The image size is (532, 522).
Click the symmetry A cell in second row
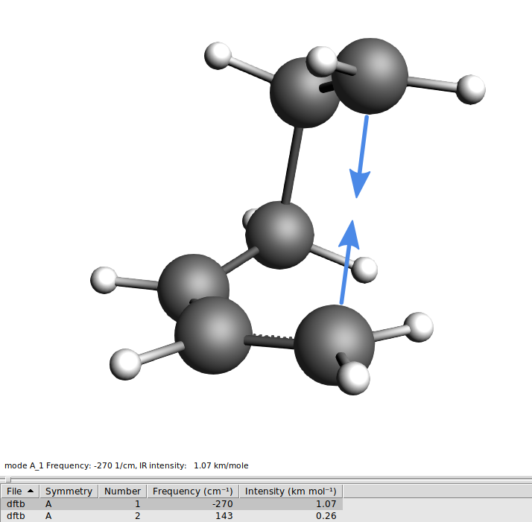click(x=69, y=515)
